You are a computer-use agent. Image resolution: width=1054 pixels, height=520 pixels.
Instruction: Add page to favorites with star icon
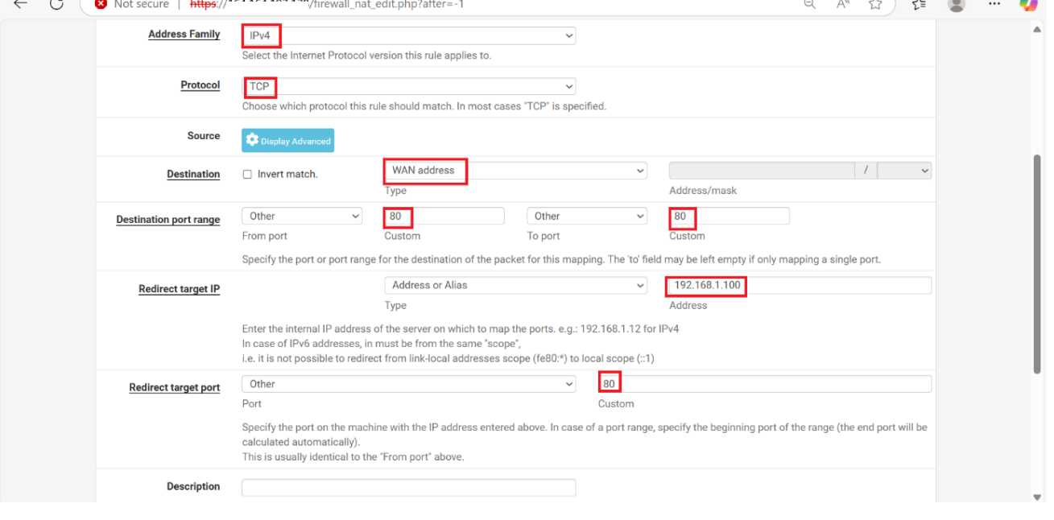tap(875, 4)
